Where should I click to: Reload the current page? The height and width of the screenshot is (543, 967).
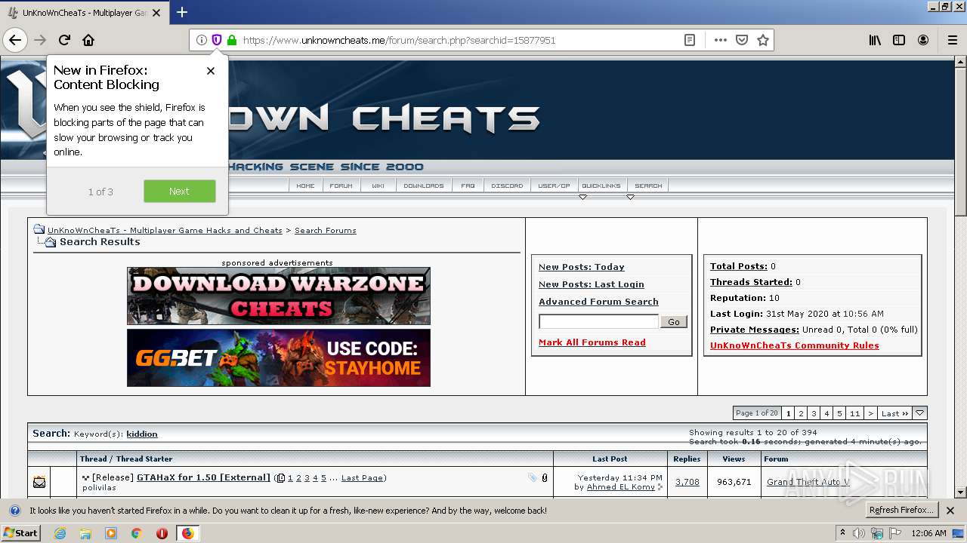point(64,40)
